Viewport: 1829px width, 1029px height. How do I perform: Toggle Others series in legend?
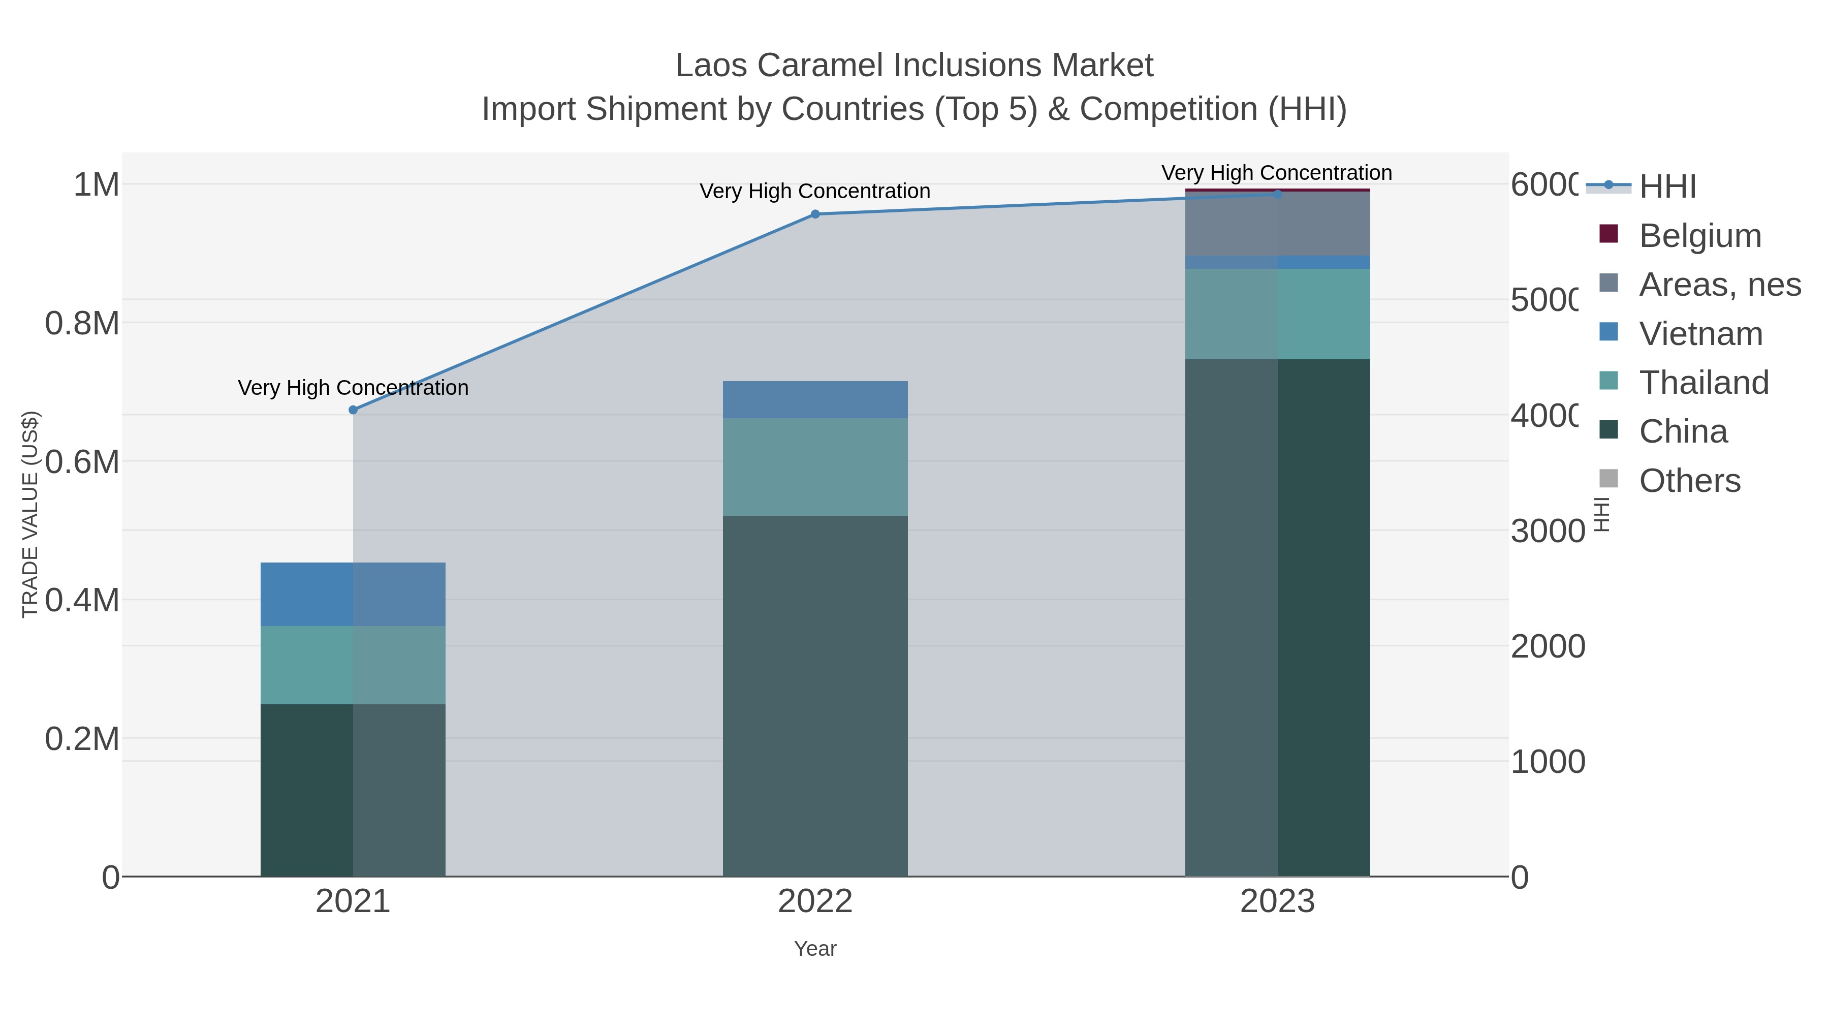[1670, 480]
